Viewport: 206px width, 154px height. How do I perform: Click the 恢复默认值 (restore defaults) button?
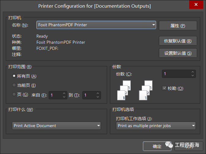[x=178, y=41]
